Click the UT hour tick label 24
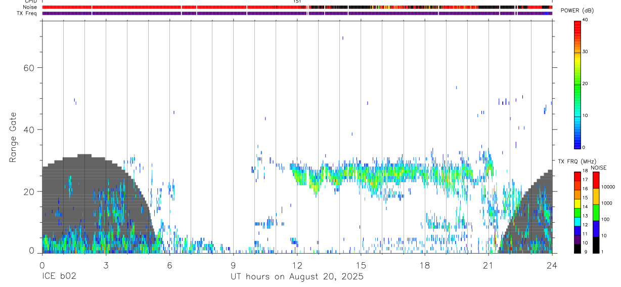Viewport: 621px width, 287px height. coord(552,265)
